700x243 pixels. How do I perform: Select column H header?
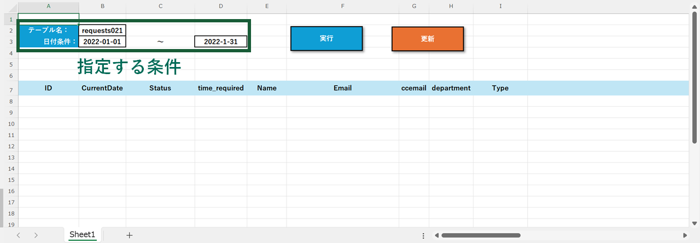pyautogui.click(x=451, y=5)
